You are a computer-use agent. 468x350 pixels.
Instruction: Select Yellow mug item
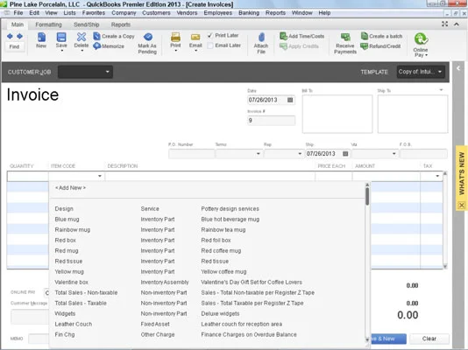tap(69, 271)
